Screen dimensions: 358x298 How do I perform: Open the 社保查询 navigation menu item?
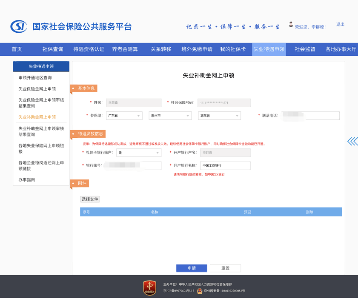coord(53,49)
